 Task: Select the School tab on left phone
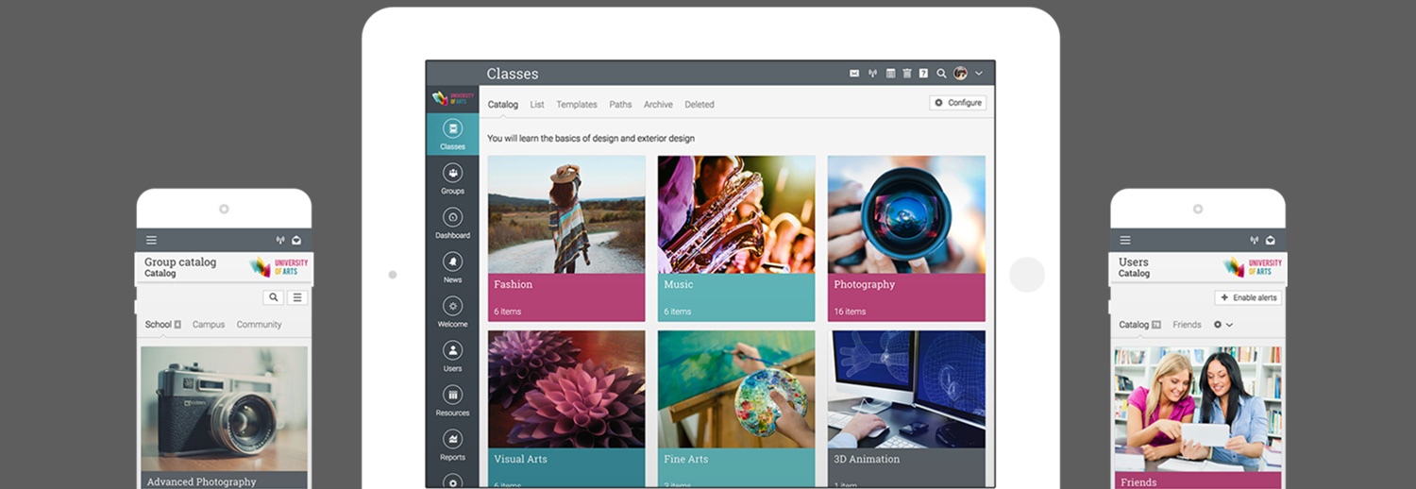point(162,325)
